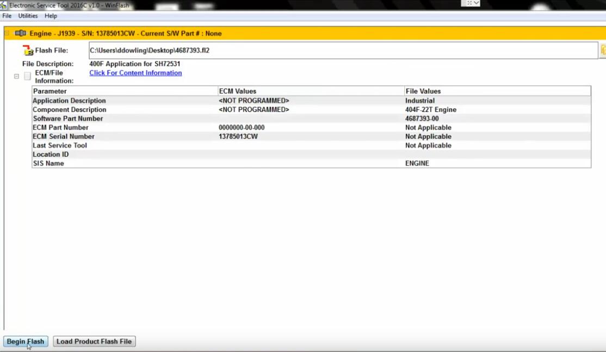606x352 pixels.
Task: Collapse the ECM/File Information expander
Action: 17,77
